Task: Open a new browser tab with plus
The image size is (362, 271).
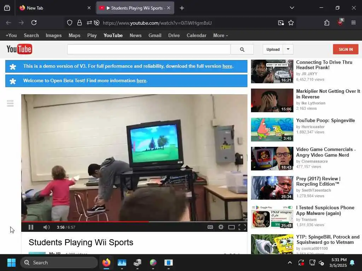Action: tap(182, 8)
